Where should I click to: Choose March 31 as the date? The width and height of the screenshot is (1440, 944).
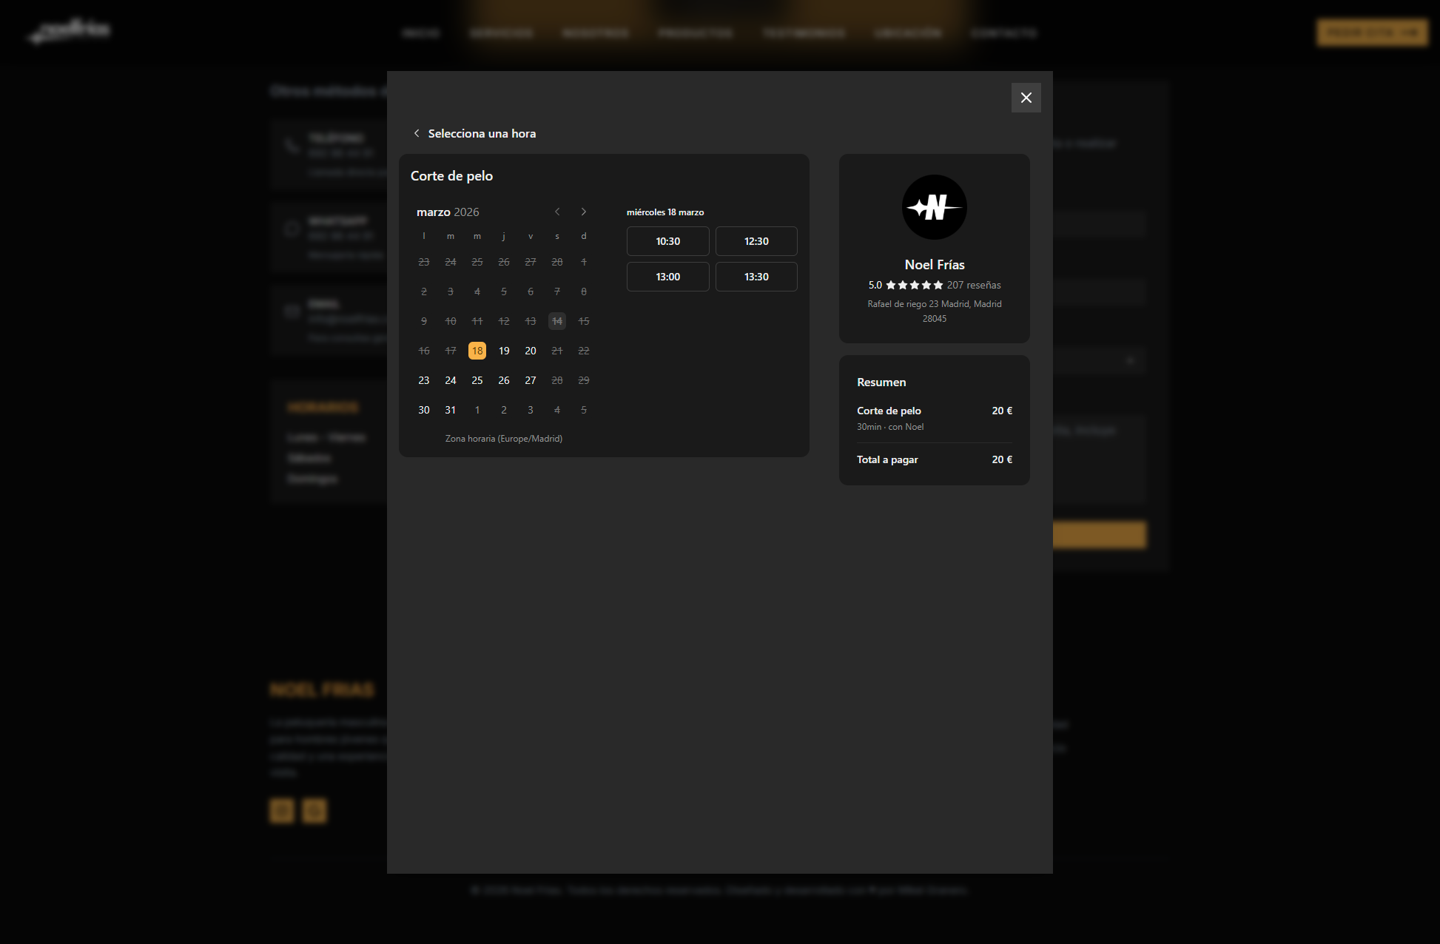(451, 410)
